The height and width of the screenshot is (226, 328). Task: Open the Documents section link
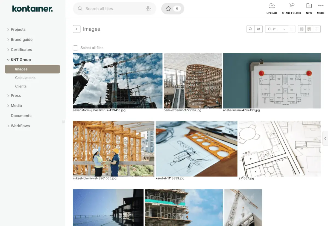(x=21, y=116)
